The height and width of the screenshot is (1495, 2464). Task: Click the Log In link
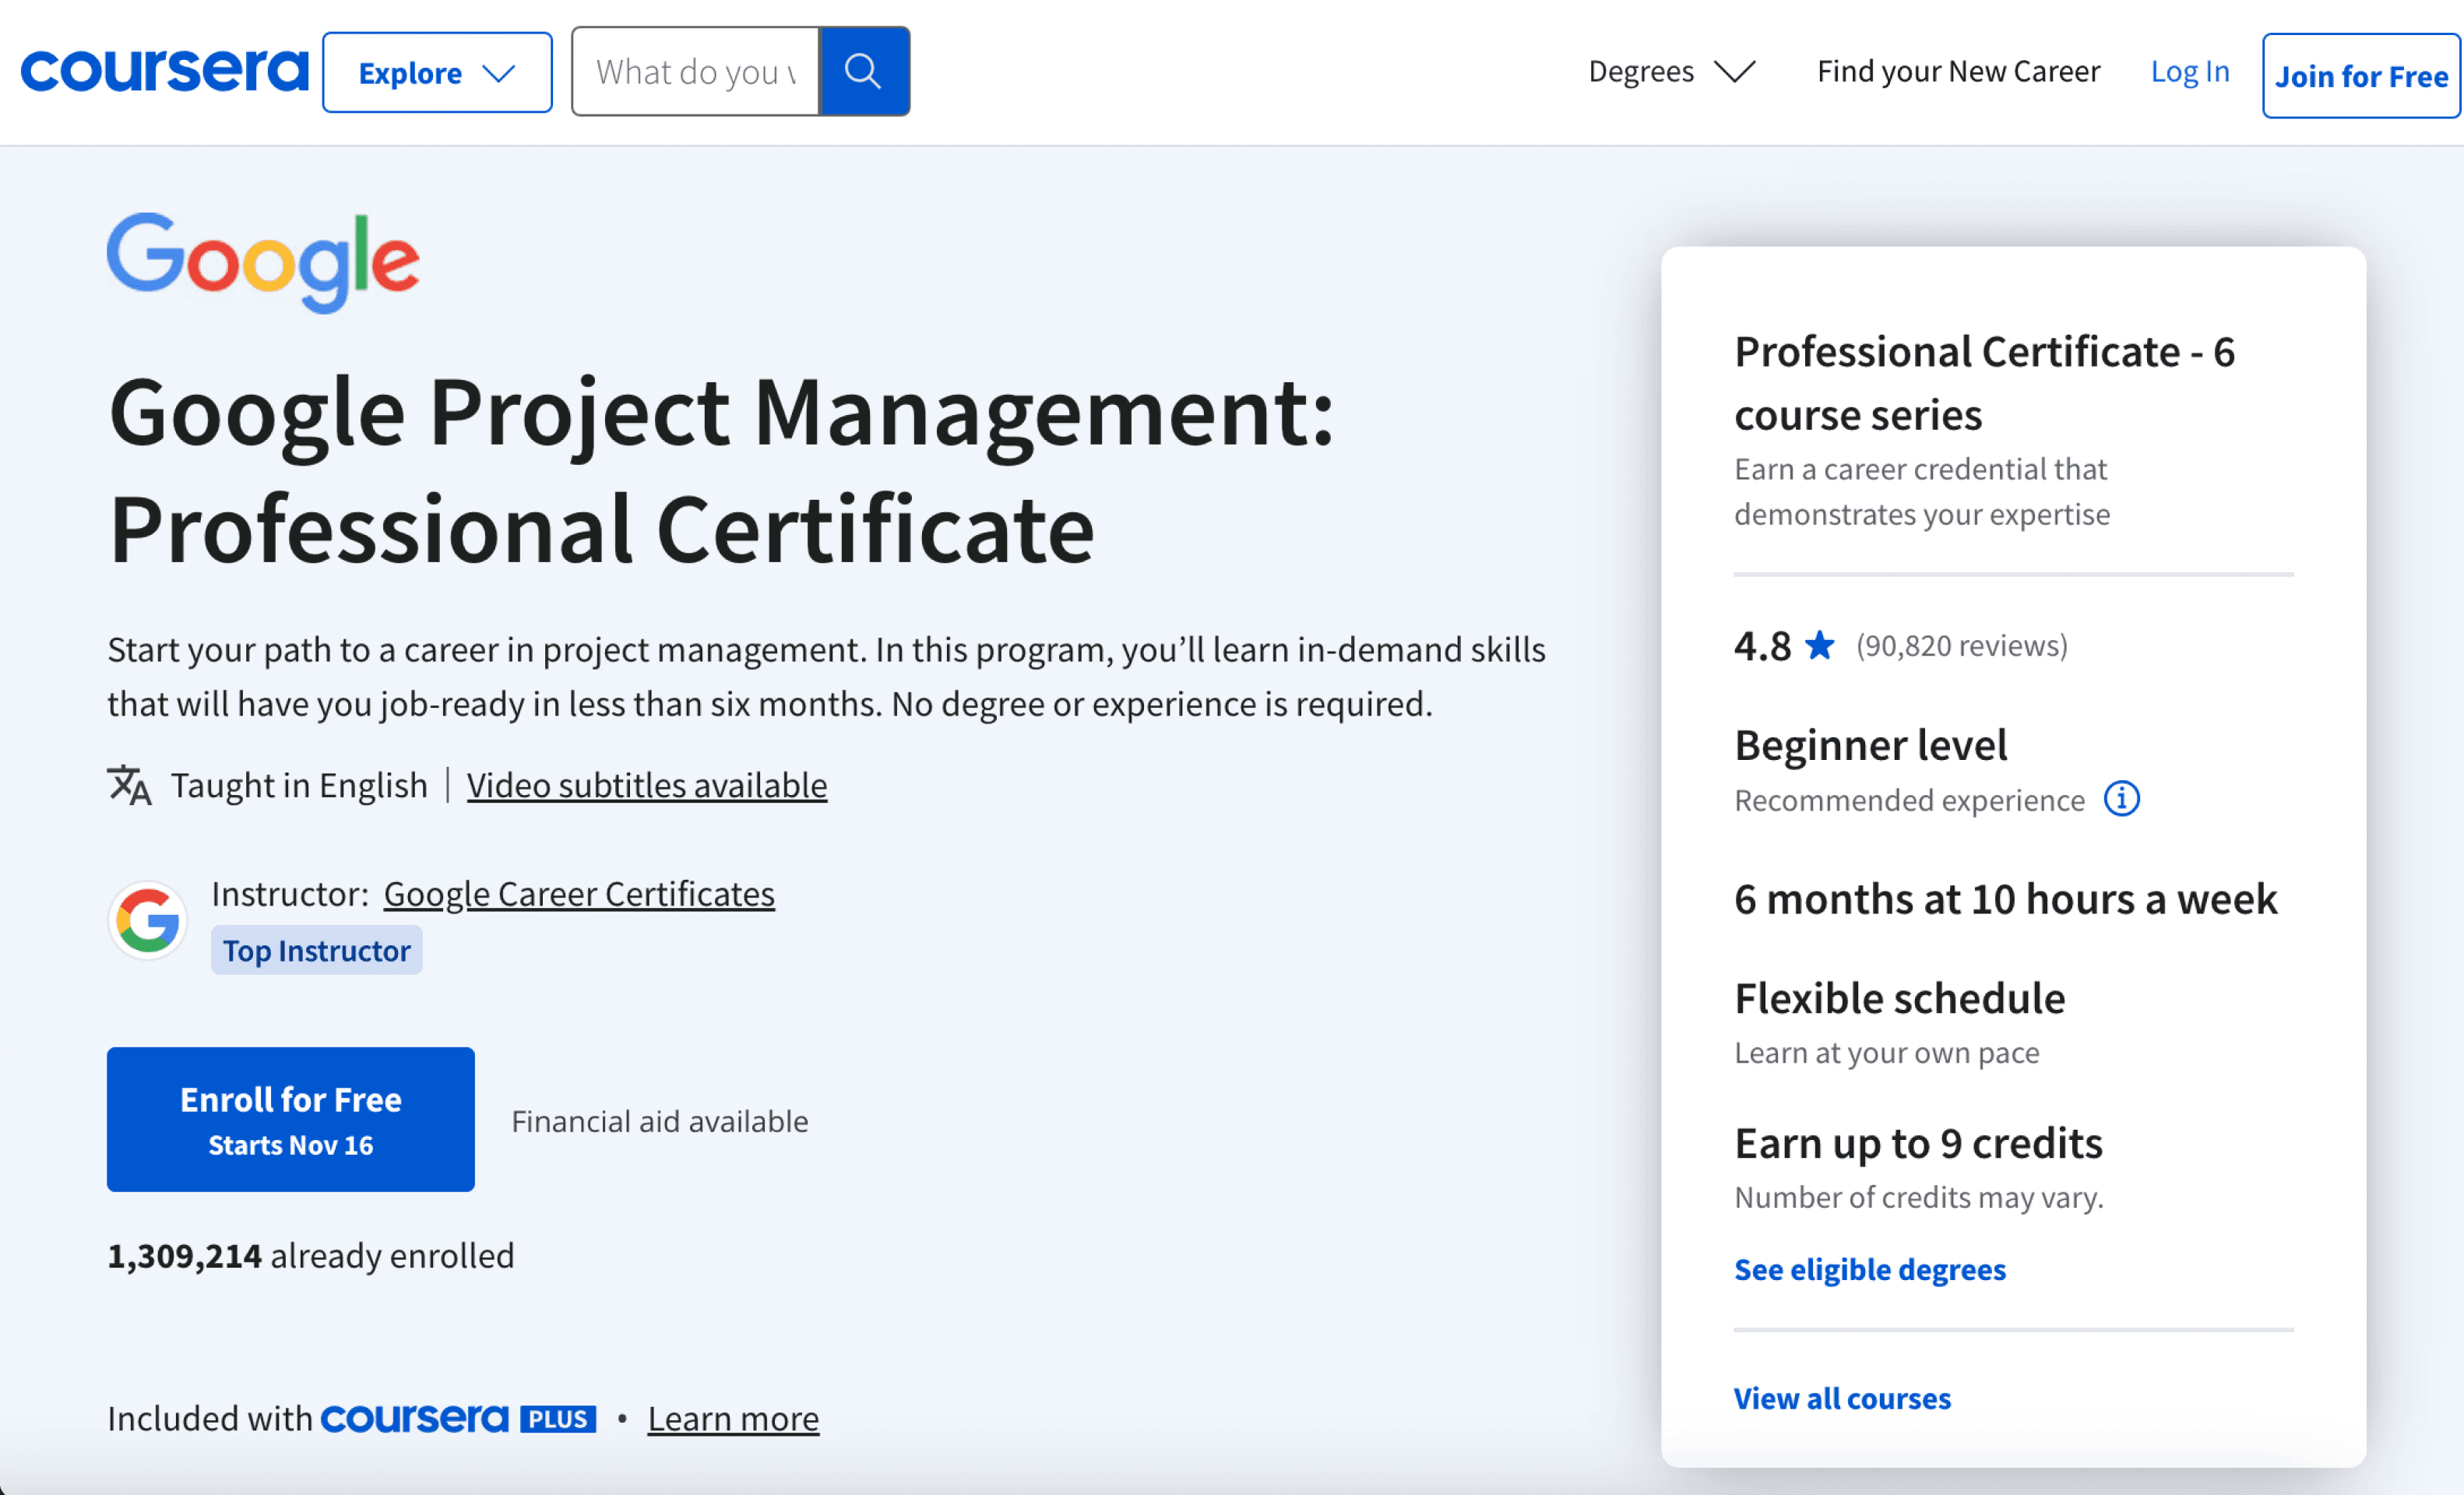tap(2189, 71)
